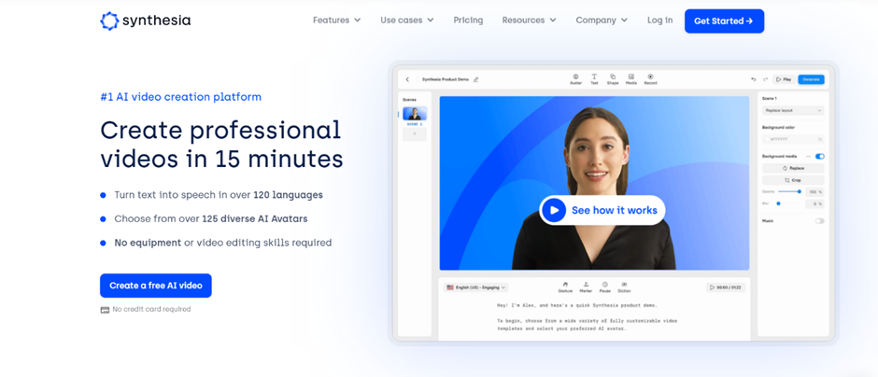Click the Blur slider handle
The width and height of the screenshot is (878, 377).
pos(778,203)
